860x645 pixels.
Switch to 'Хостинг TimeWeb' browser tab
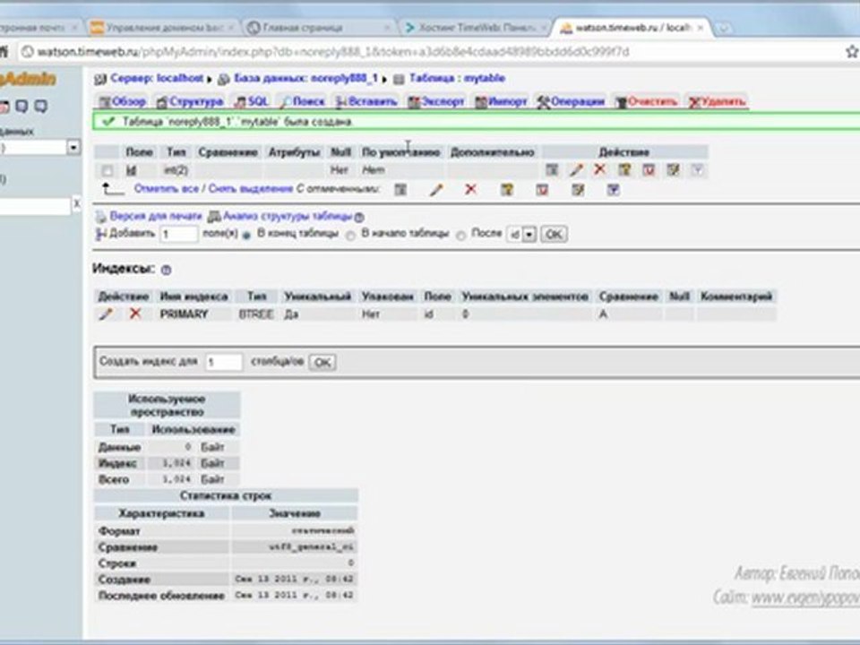click(476, 28)
